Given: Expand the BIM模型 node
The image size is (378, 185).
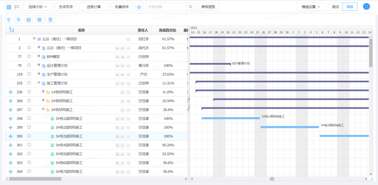Looking at the screenshot, I should 39,56.
